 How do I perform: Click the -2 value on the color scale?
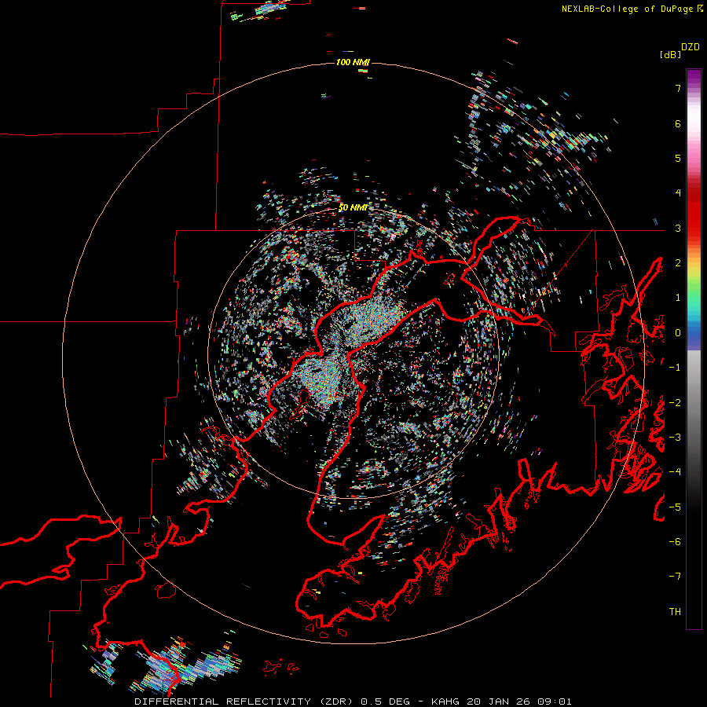[x=675, y=402]
